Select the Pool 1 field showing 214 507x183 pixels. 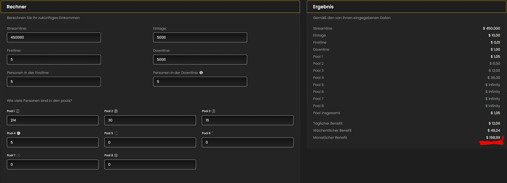coord(52,120)
